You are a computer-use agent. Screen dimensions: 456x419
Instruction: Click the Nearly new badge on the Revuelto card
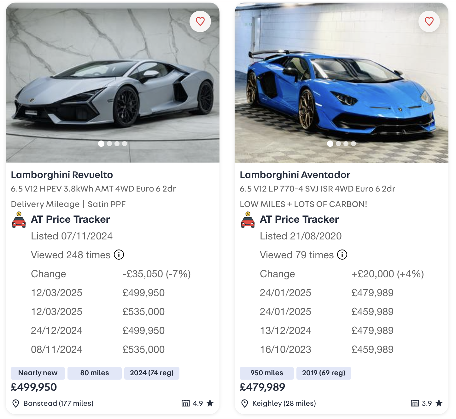(x=38, y=373)
